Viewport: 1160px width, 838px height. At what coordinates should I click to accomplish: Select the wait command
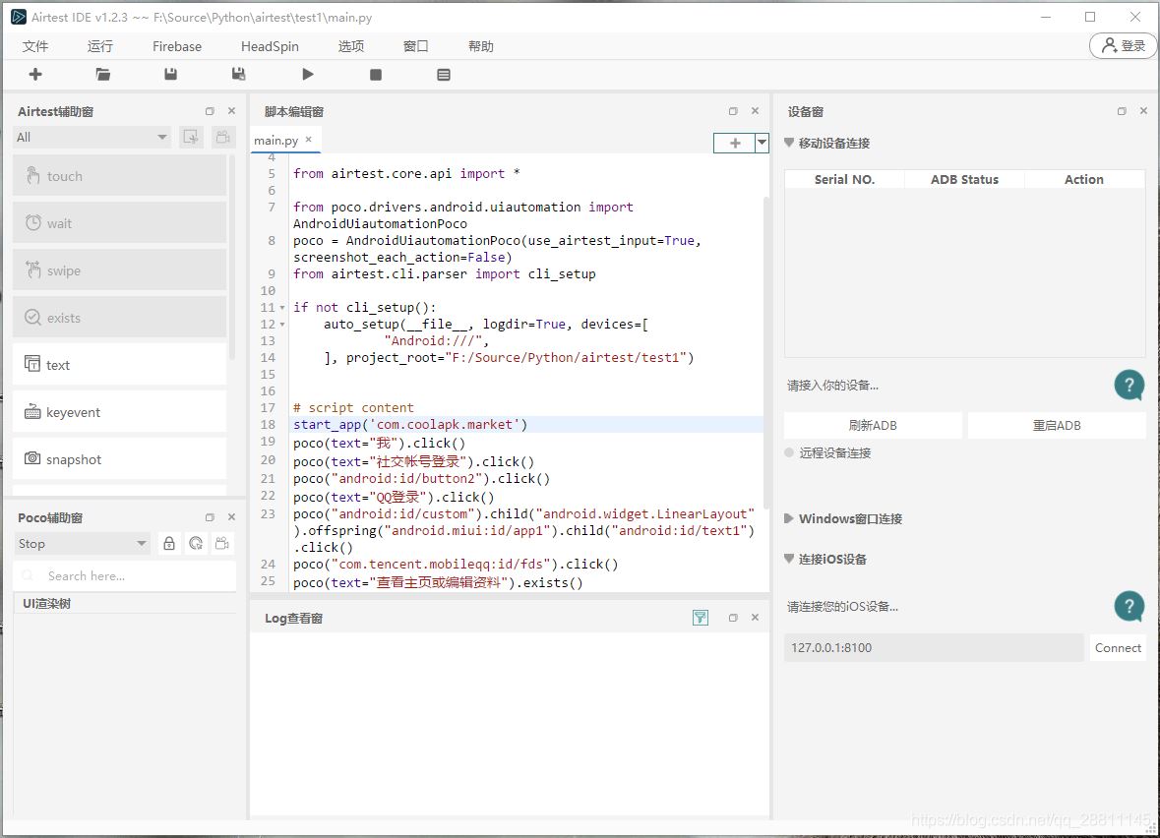pyautogui.click(x=119, y=222)
